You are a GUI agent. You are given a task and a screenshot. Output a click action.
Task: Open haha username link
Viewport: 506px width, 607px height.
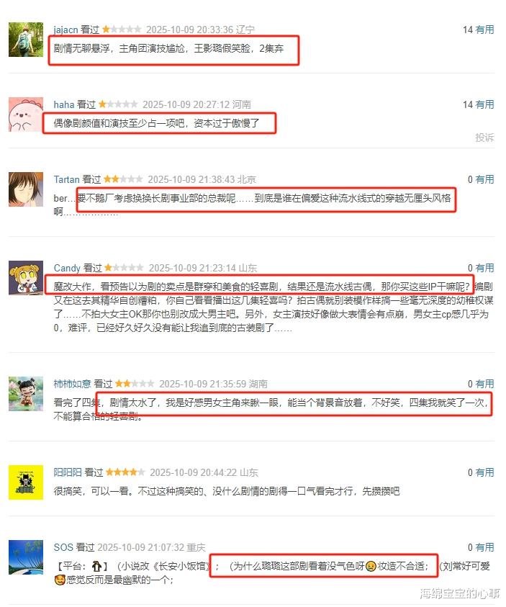click(x=64, y=104)
